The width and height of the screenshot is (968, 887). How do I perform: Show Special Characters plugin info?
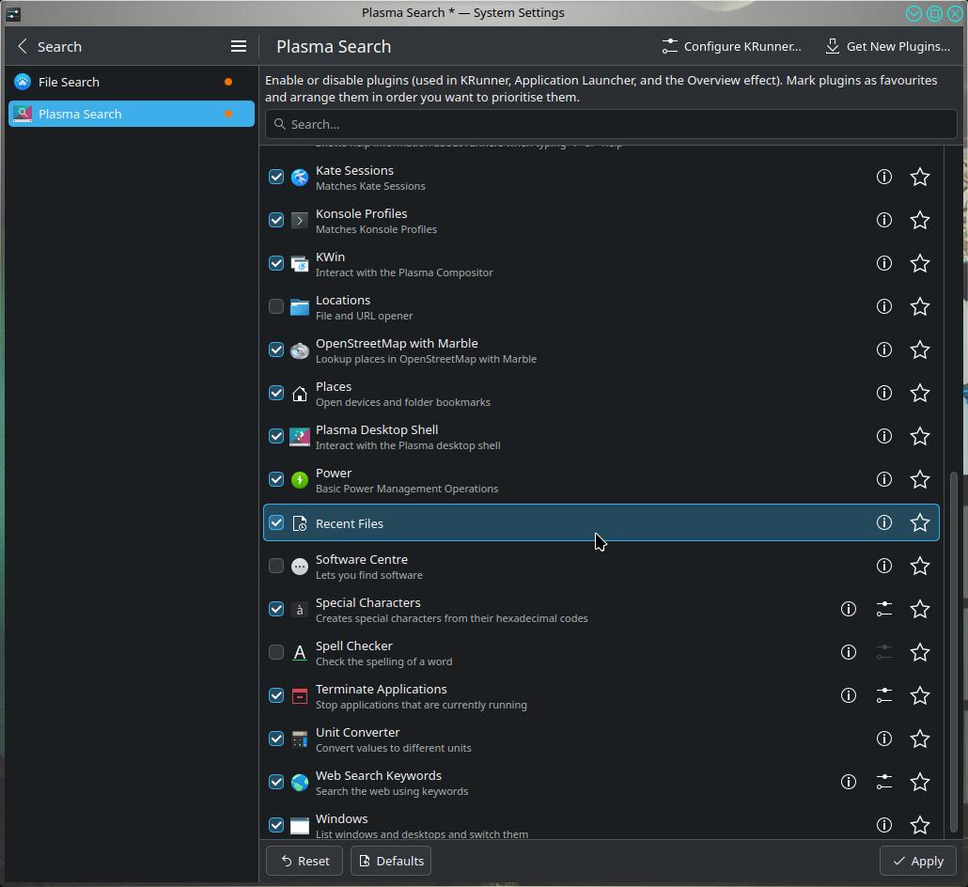click(x=849, y=609)
